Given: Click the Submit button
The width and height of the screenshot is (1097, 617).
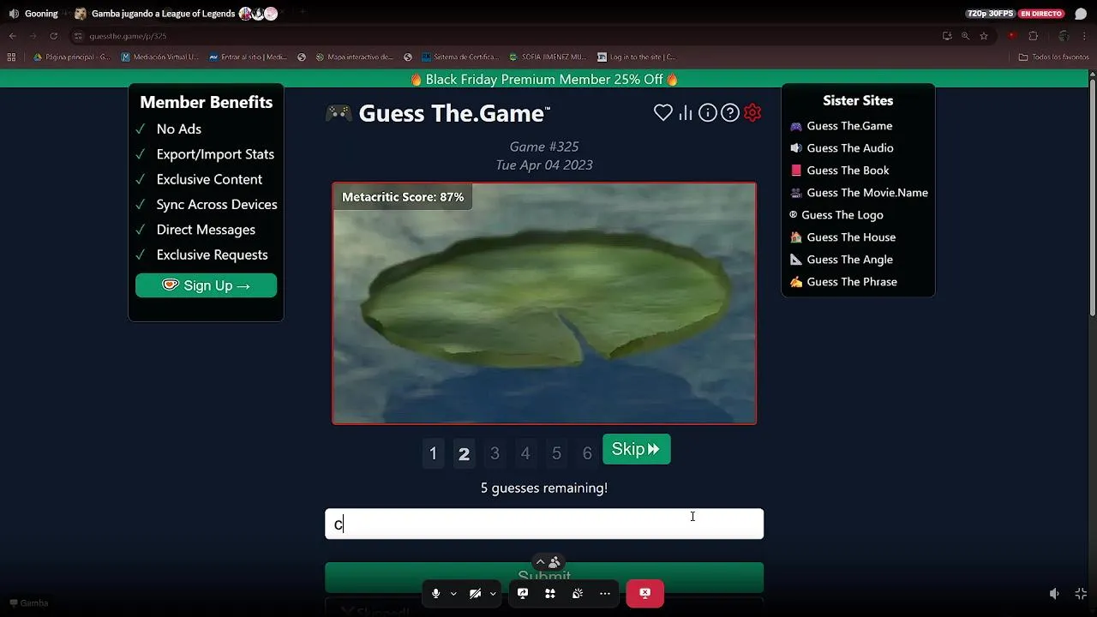Looking at the screenshot, I should (544, 577).
